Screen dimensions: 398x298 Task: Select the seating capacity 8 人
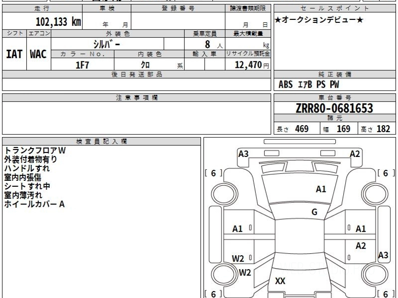[214, 44]
